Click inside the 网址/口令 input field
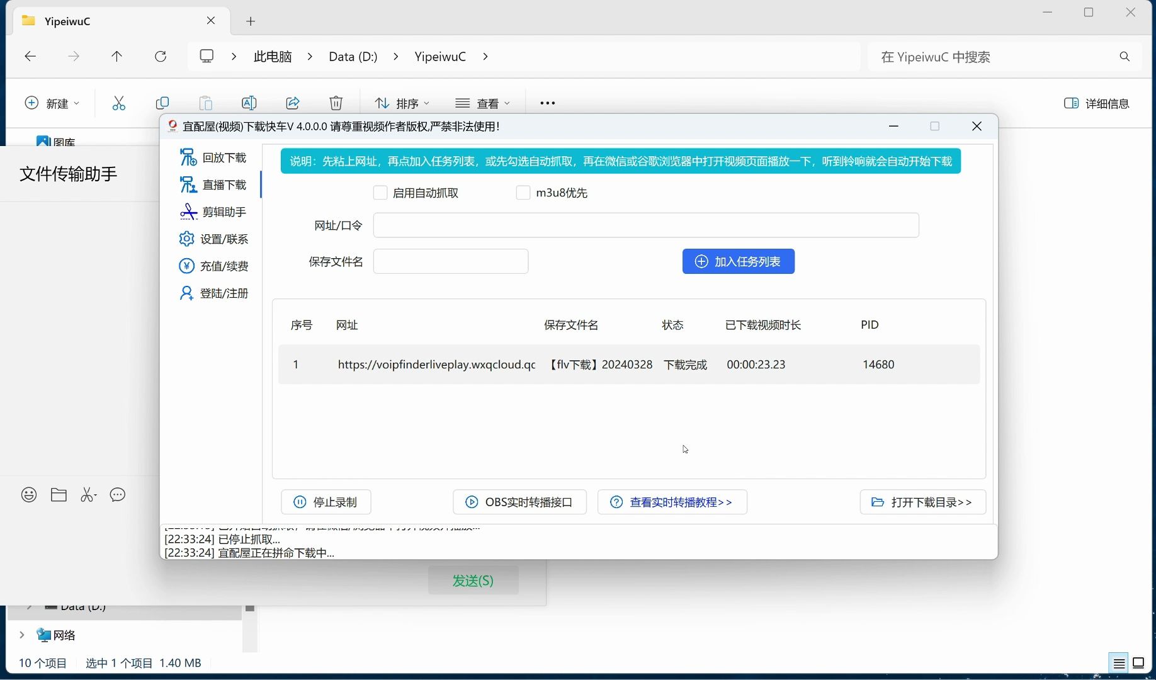The width and height of the screenshot is (1156, 680). click(645, 225)
